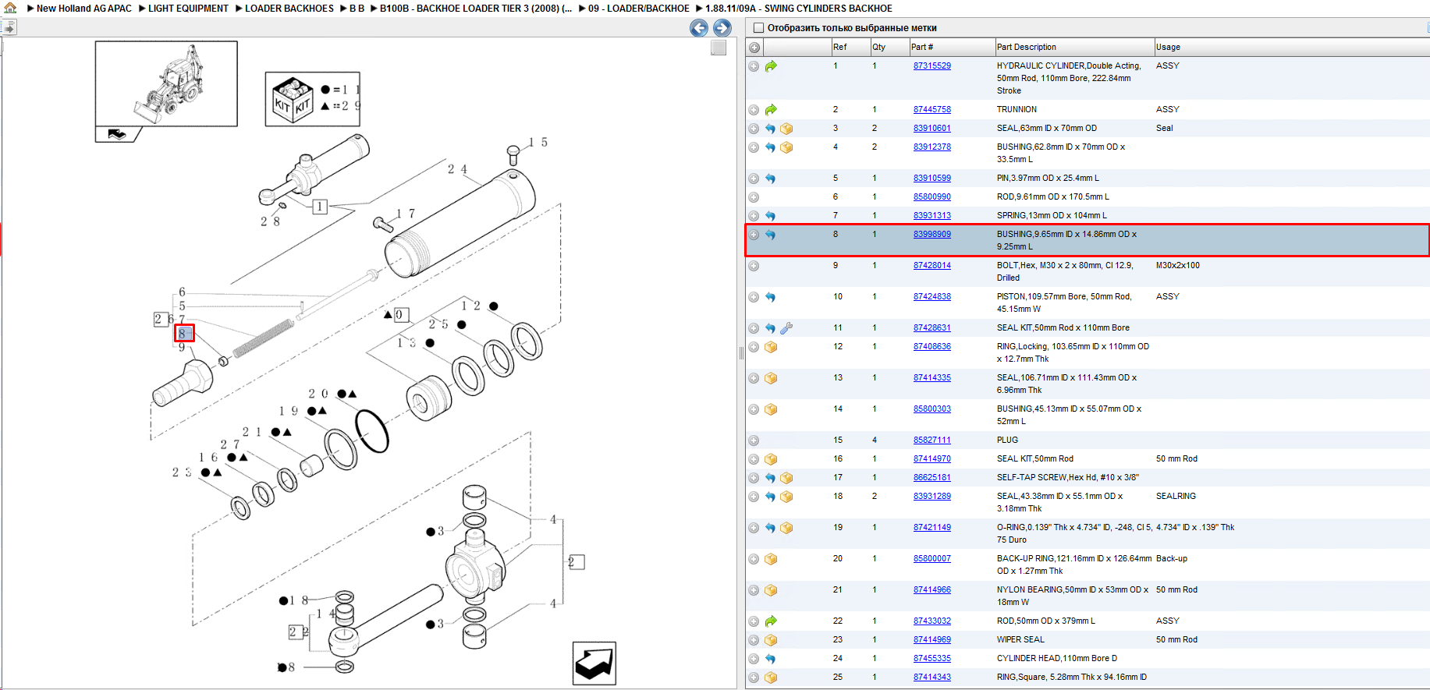Click the box icon on WIPER SEAL row
The image size is (1430, 690).
click(771, 640)
